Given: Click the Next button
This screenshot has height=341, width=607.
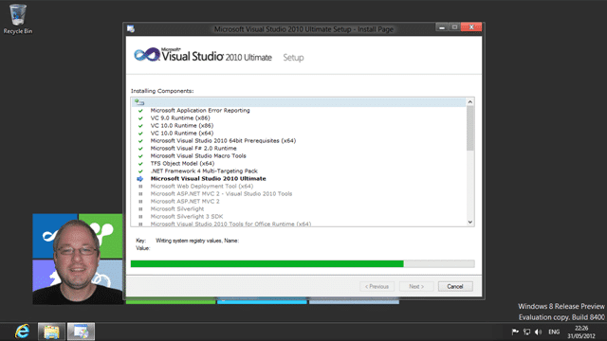Looking at the screenshot, I should point(416,286).
